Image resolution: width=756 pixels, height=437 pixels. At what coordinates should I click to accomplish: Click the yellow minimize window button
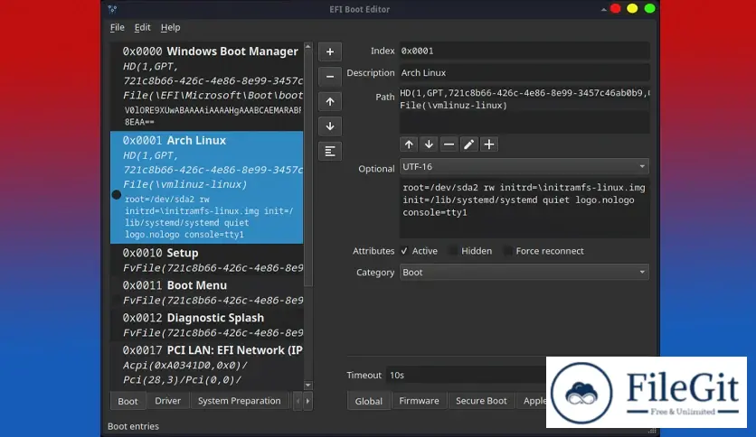[x=632, y=9]
